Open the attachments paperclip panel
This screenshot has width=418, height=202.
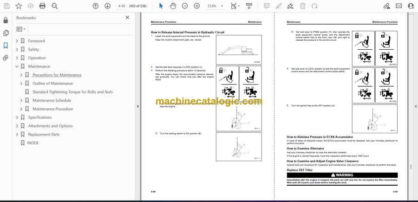[x=6, y=58]
